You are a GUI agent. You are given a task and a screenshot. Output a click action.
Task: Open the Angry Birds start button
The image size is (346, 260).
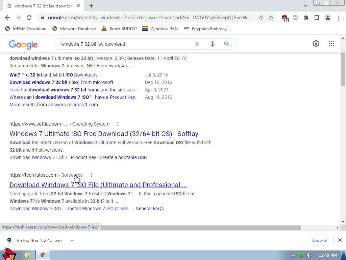pos(9,254)
